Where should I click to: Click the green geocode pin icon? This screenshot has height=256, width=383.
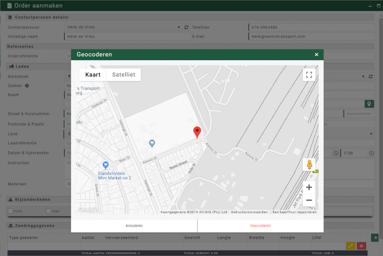coord(369,104)
